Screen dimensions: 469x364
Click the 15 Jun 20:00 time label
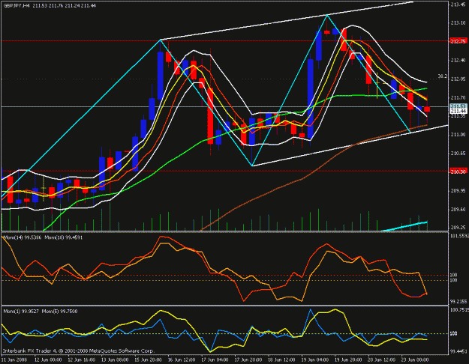(x=149, y=360)
